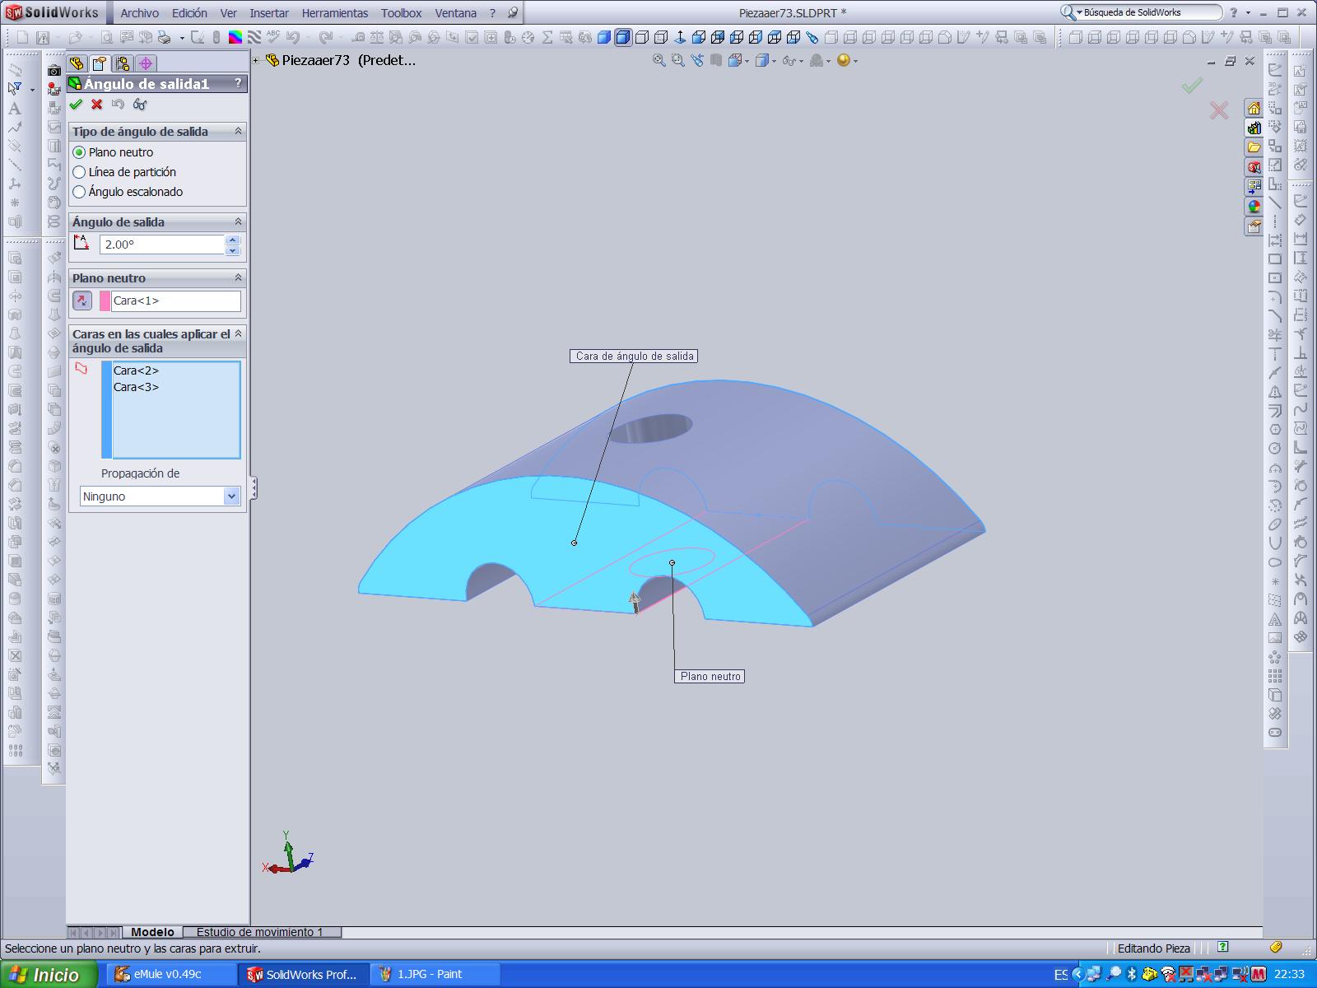Switch to the Modelo tab
Image resolution: width=1317 pixels, height=988 pixels.
[152, 932]
